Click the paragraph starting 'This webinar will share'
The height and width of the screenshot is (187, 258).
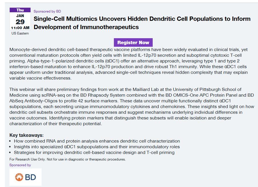pyautogui.click(x=128, y=106)
